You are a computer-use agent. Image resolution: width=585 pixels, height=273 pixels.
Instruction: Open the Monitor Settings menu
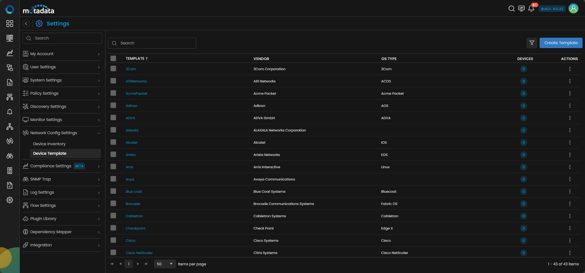[62, 120]
